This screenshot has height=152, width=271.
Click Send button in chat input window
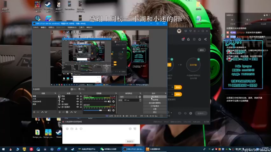(x=130, y=141)
